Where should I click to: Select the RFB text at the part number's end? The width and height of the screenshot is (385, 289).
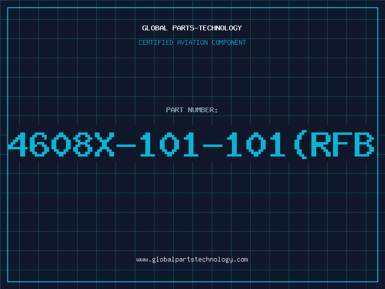[x=343, y=144]
